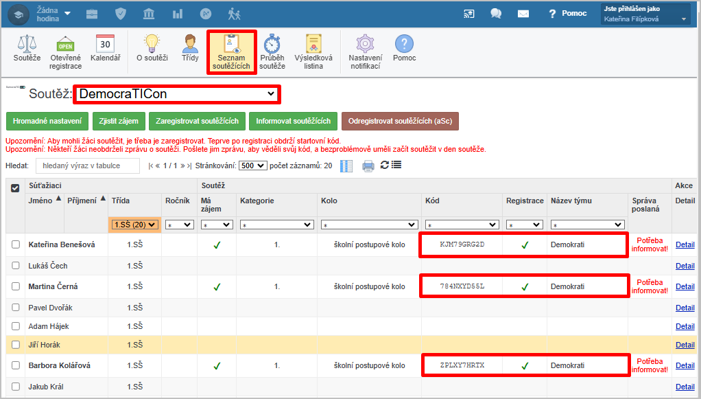Screen dimensions: 701x399
Task: Click the column settings table icon
Action: coord(346,166)
